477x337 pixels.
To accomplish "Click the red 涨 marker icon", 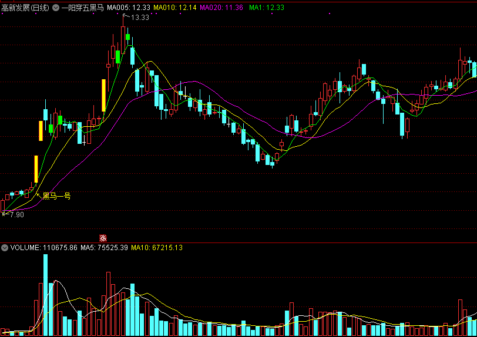I will (x=103, y=238).
